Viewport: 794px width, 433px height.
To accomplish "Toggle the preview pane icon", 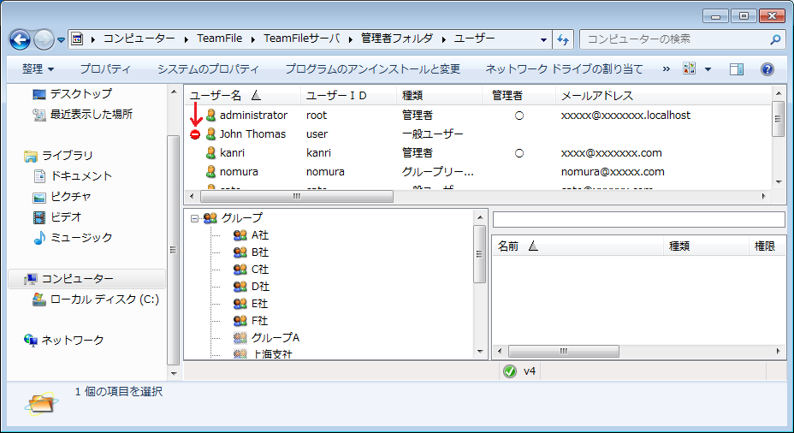I will point(737,69).
